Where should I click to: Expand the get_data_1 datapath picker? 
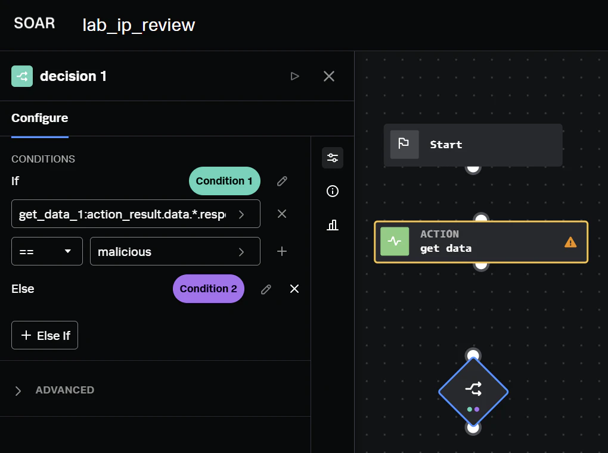241,214
